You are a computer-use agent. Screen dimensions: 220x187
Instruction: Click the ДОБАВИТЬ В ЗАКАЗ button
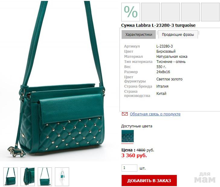click(x=149, y=181)
